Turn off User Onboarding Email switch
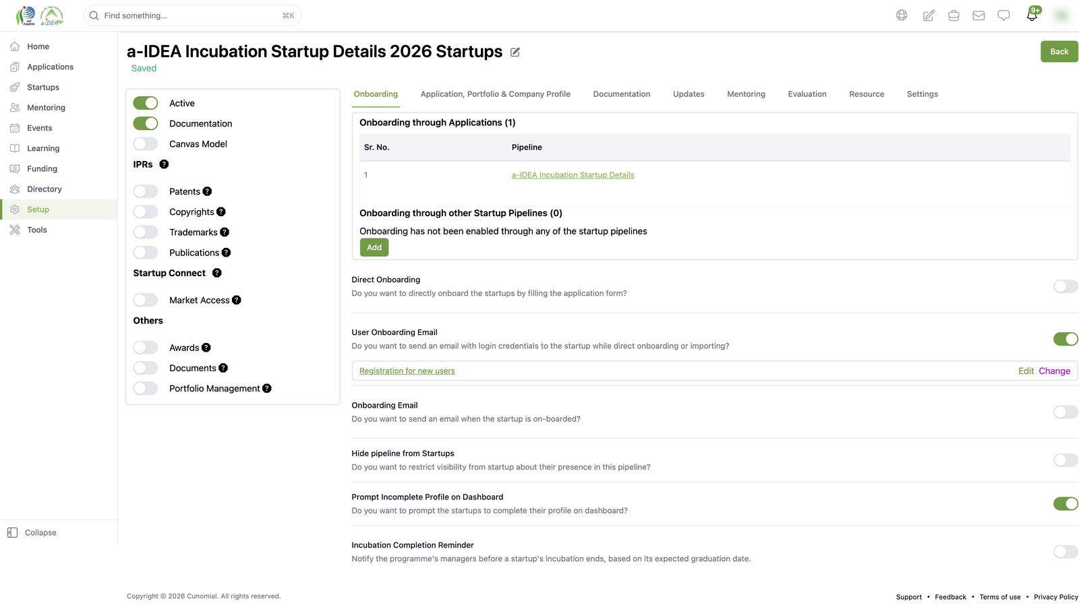 click(1066, 339)
